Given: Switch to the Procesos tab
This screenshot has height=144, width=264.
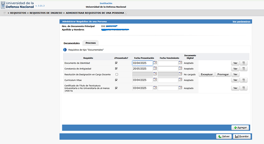Looking at the screenshot, I should (x=91, y=43).
